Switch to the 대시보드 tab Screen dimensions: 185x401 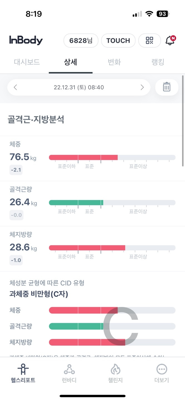coord(27,62)
